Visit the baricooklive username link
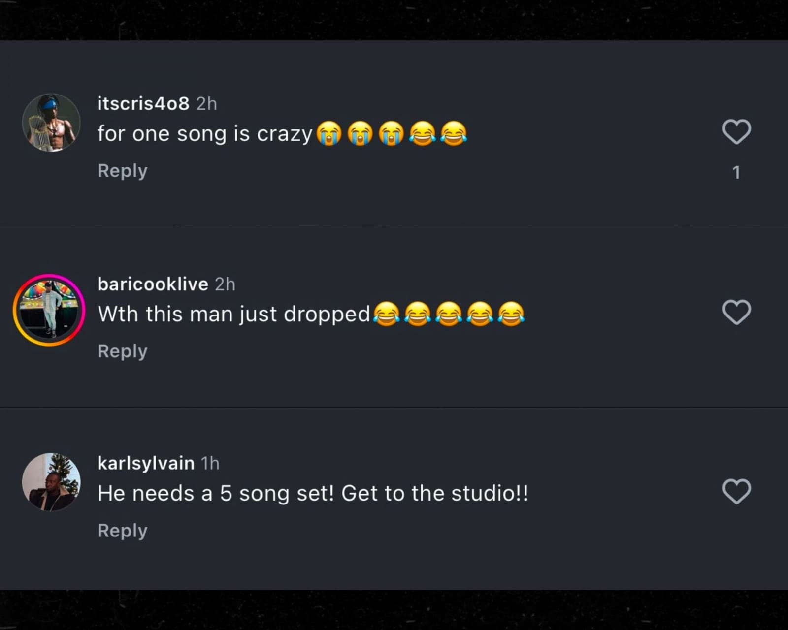 pyautogui.click(x=153, y=284)
